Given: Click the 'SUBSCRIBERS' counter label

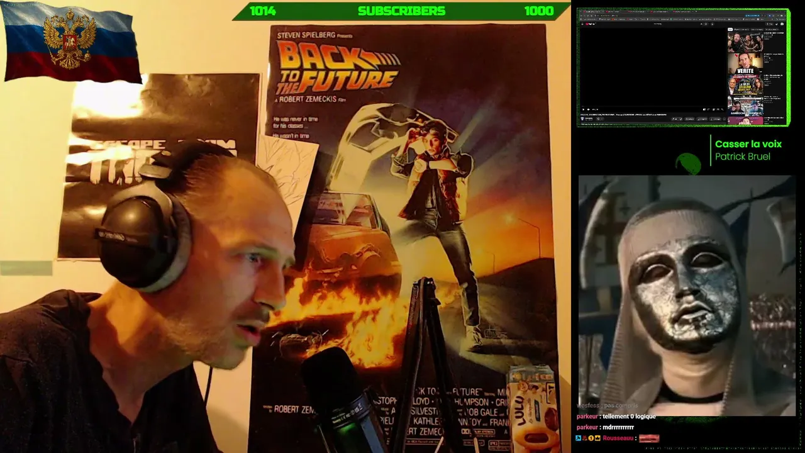Looking at the screenshot, I should pos(401,11).
